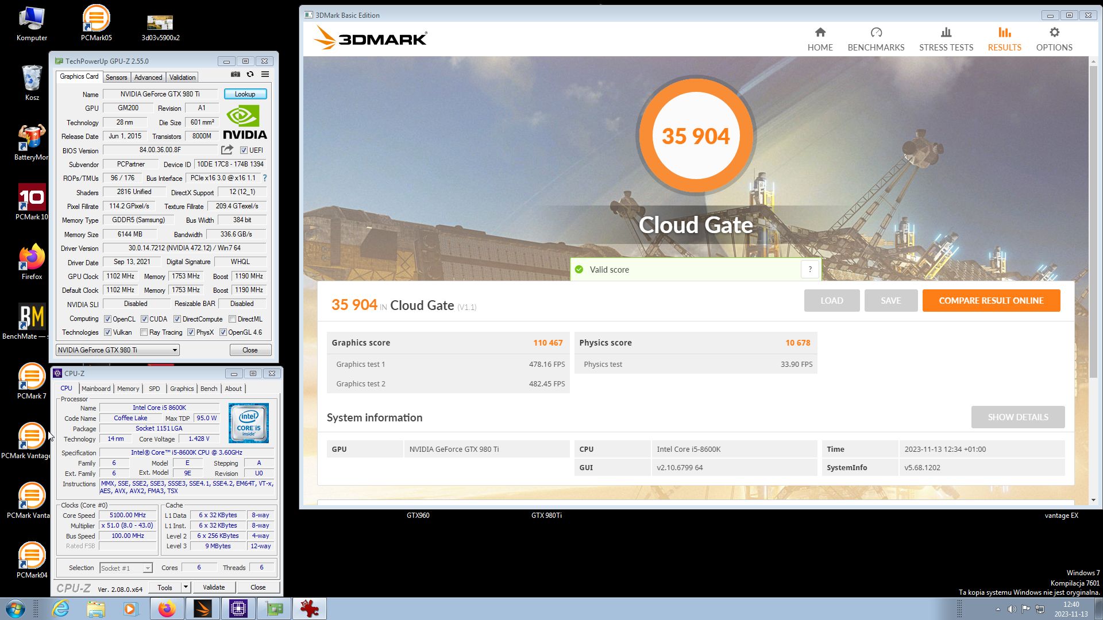Launch PCMark 7 desktop shortcut
The width and height of the screenshot is (1103, 620).
point(32,382)
